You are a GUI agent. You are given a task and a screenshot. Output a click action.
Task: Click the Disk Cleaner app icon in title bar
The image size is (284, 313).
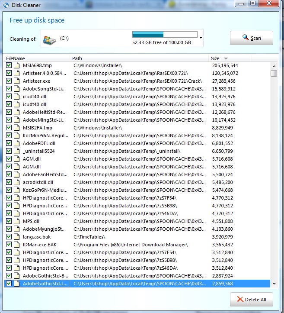[x=6, y=5]
